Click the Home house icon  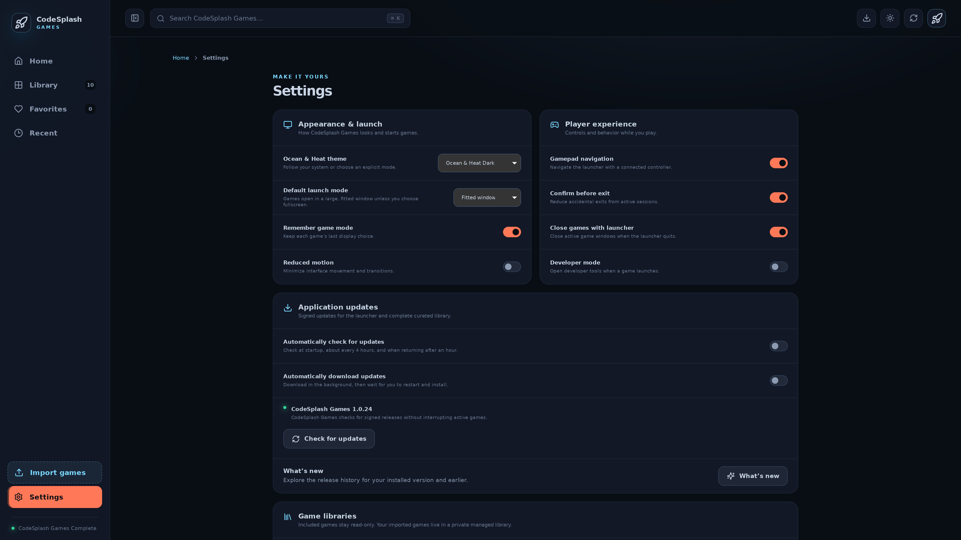click(19, 61)
